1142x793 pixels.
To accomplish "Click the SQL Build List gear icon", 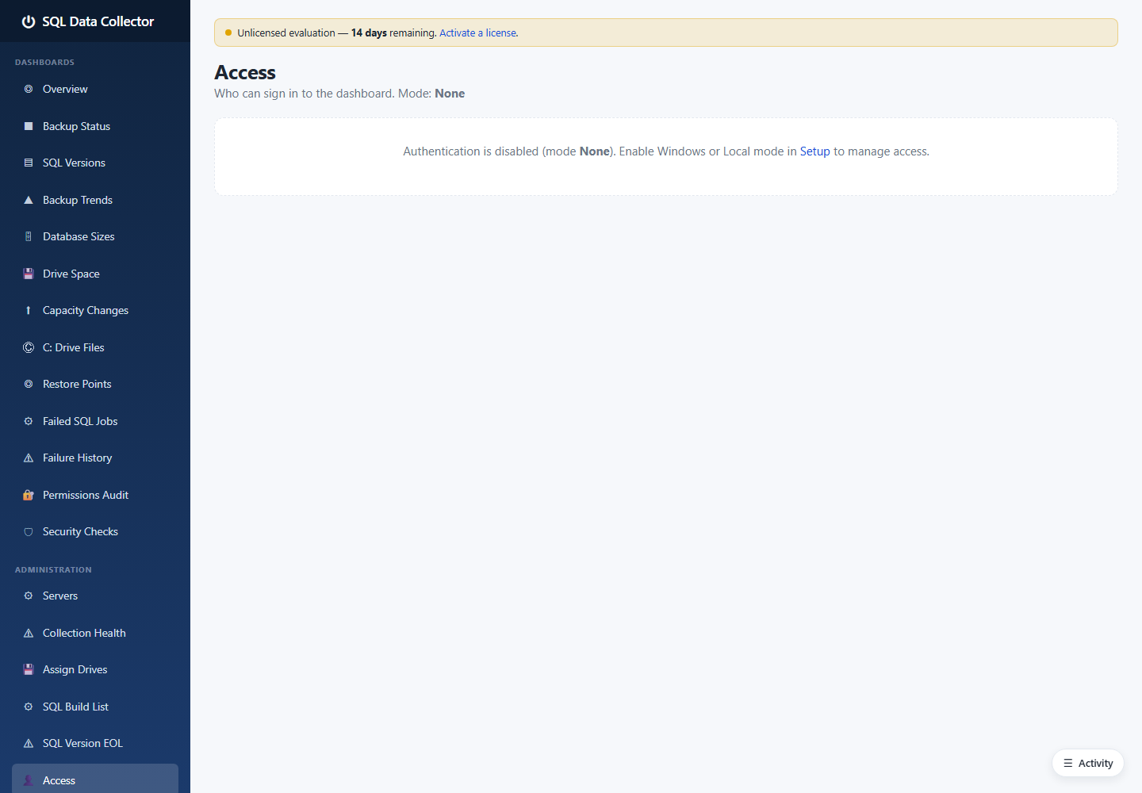I will pos(29,707).
